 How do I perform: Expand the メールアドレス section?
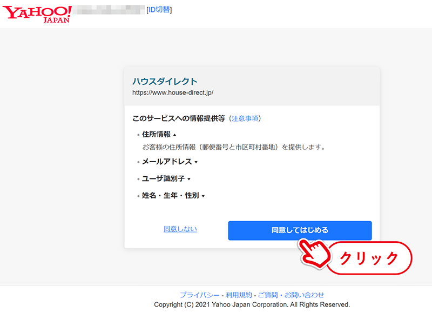(x=170, y=162)
